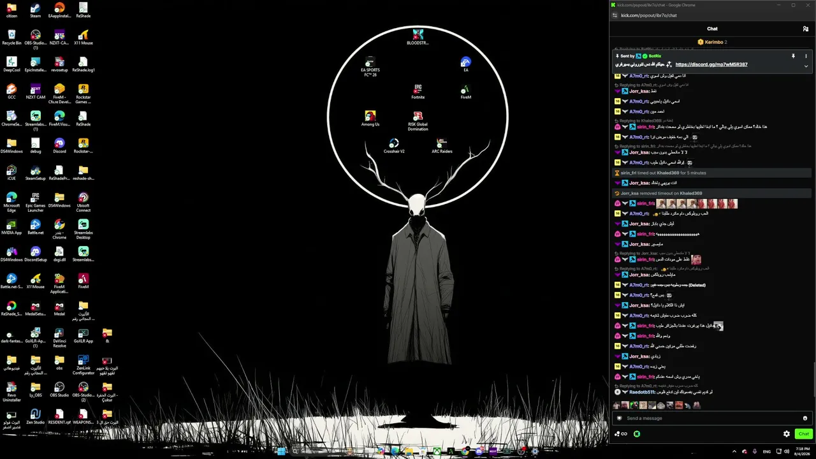Screen dimensions: 816x459
Task: Select the RISK Global Domination shortcut
Action: tap(418, 121)
